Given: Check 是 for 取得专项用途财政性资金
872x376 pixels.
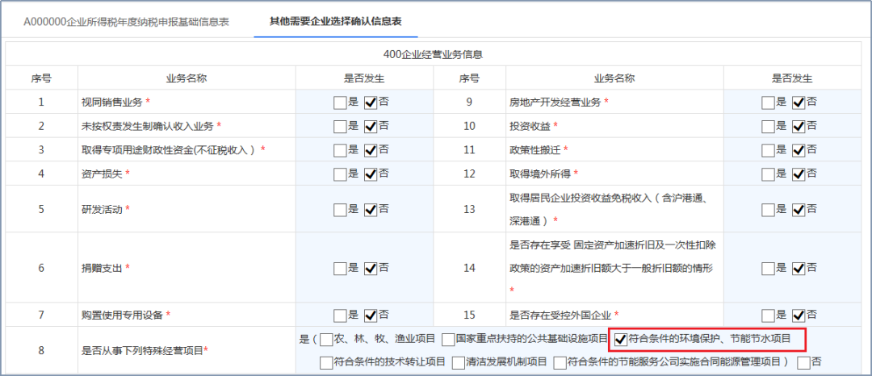Looking at the screenshot, I should pyautogui.click(x=340, y=150).
